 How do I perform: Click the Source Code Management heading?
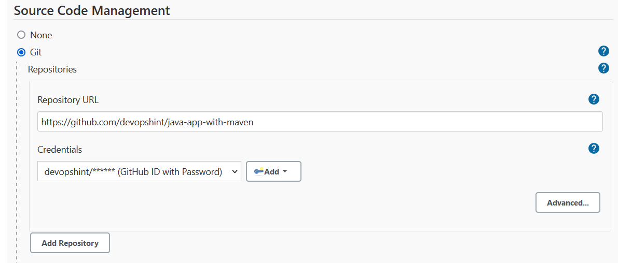pos(92,10)
